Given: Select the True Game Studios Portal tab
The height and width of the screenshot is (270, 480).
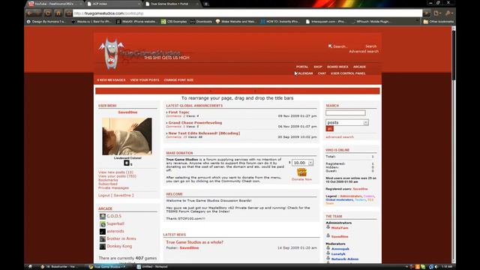Looking at the screenshot, I should [x=171, y=4].
